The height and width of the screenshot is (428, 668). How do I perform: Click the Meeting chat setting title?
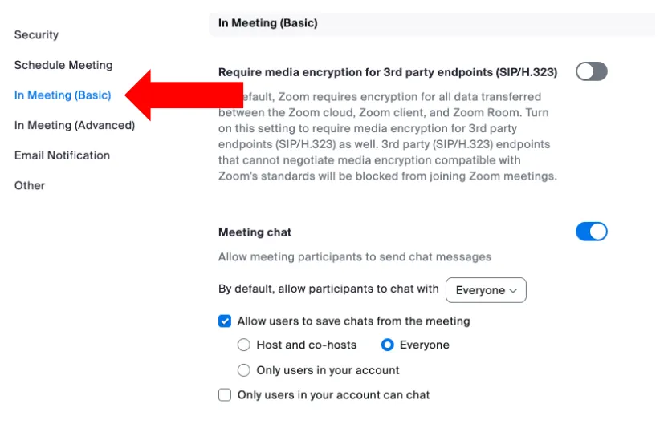255,232
